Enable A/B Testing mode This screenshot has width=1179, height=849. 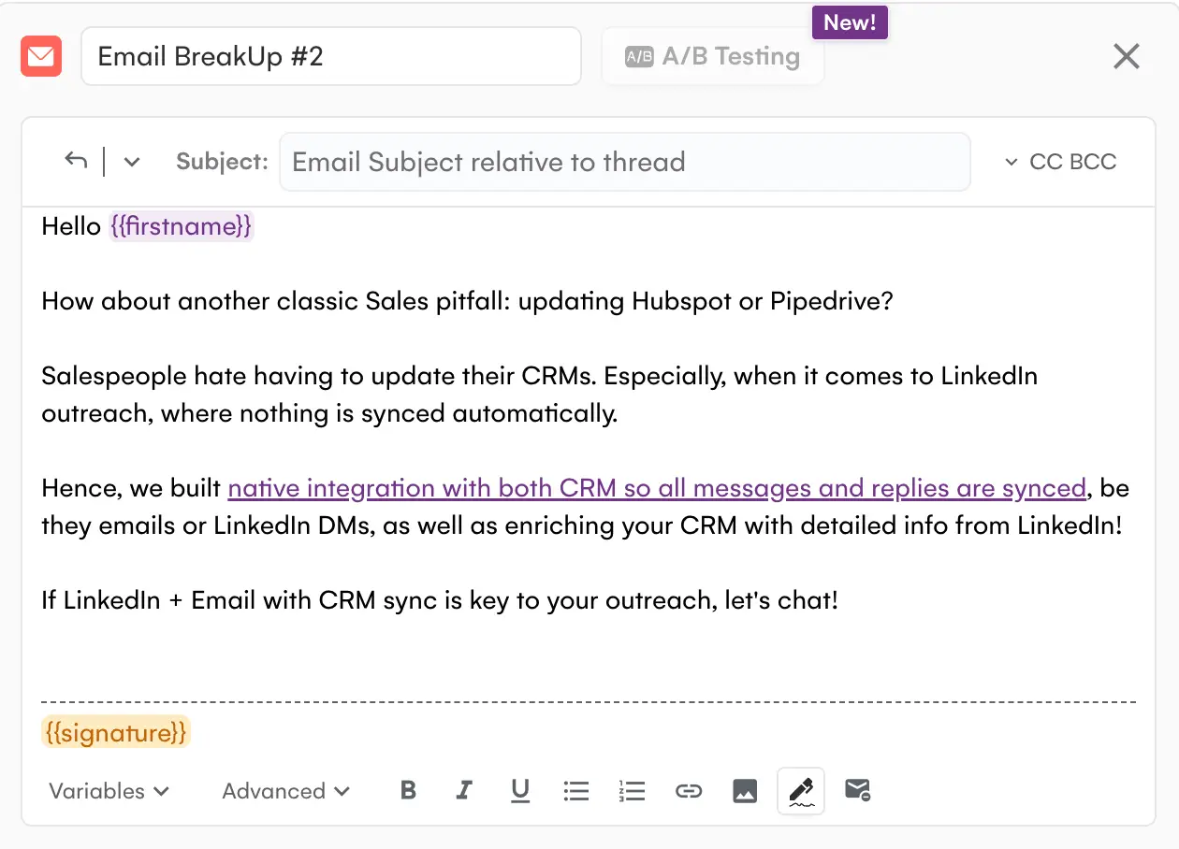click(712, 56)
